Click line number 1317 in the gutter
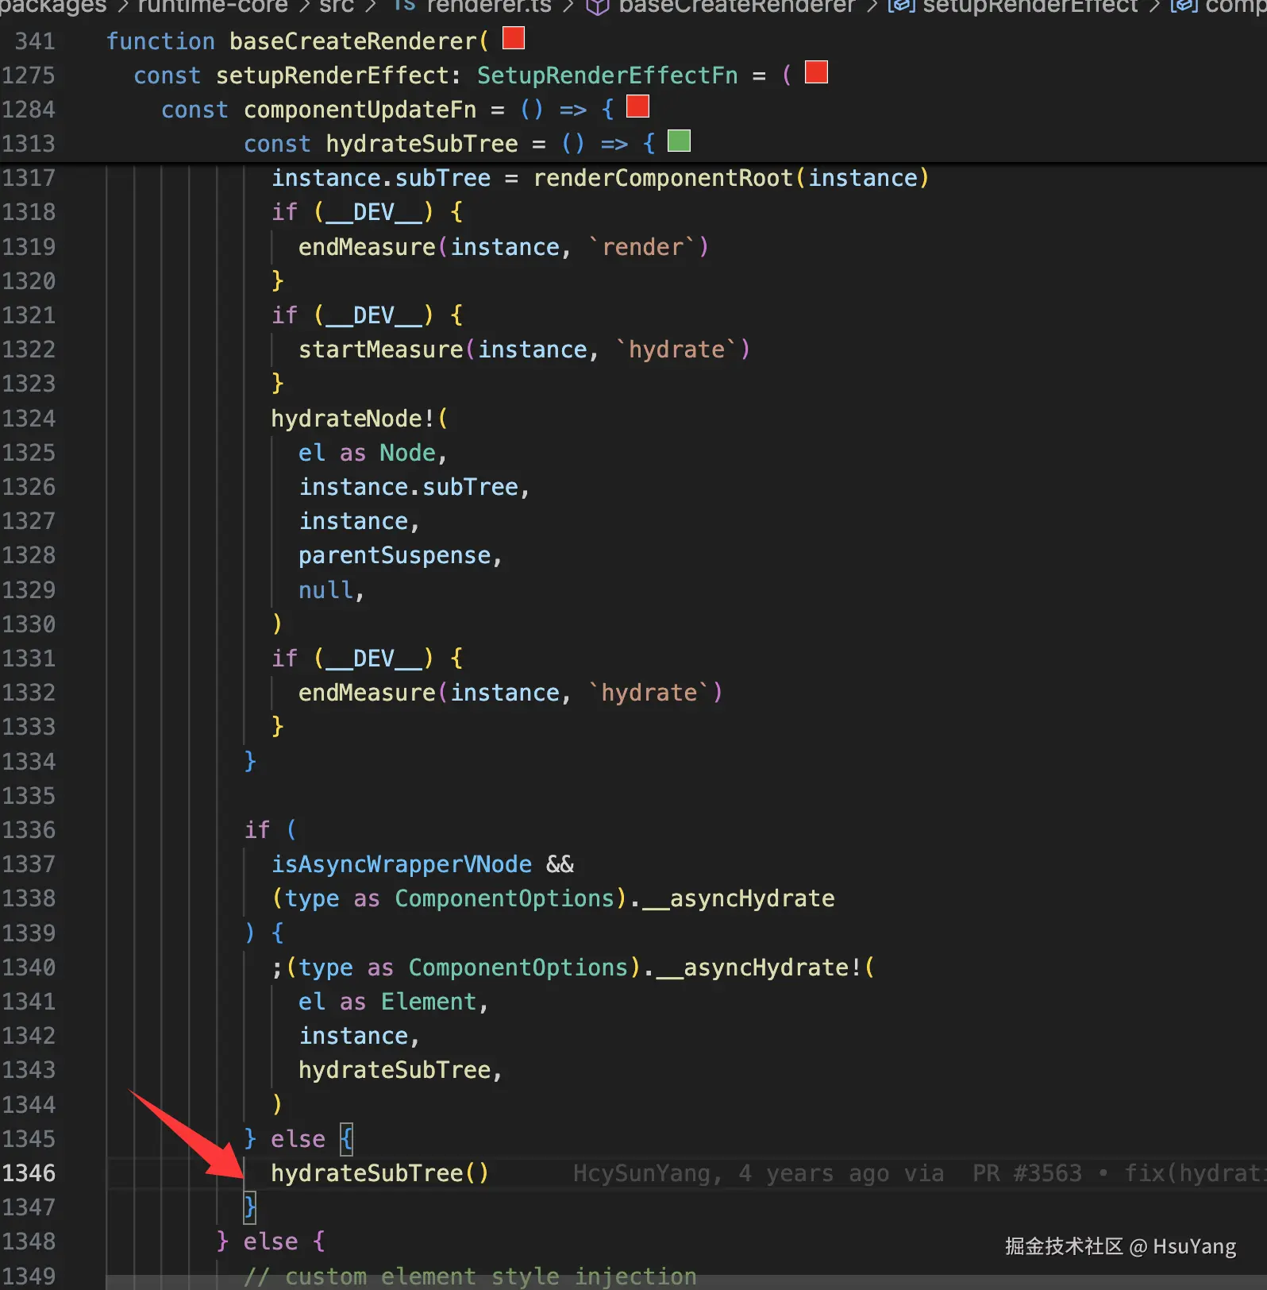This screenshot has width=1267, height=1290. [29, 178]
